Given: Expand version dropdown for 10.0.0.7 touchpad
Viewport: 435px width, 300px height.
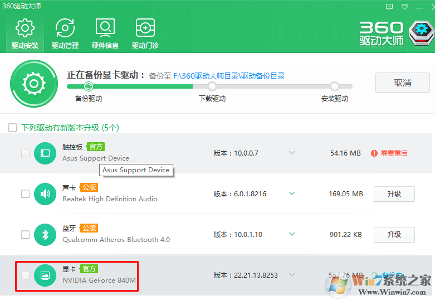Looking at the screenshot, I should pyautogui.click(x=291, y=153).
